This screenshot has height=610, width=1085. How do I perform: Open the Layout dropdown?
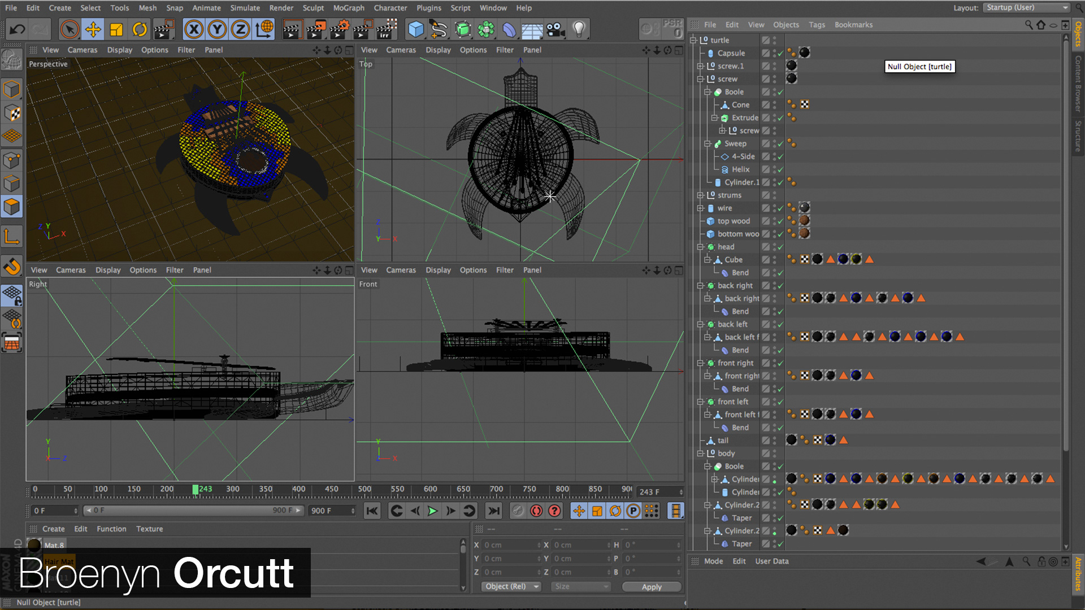click(x=1027, y=7)
